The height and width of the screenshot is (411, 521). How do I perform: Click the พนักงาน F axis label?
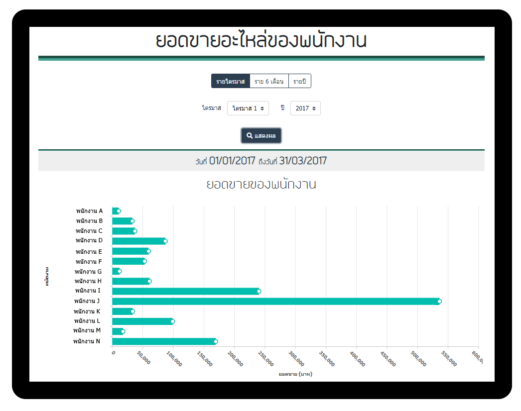click(89, 262)
